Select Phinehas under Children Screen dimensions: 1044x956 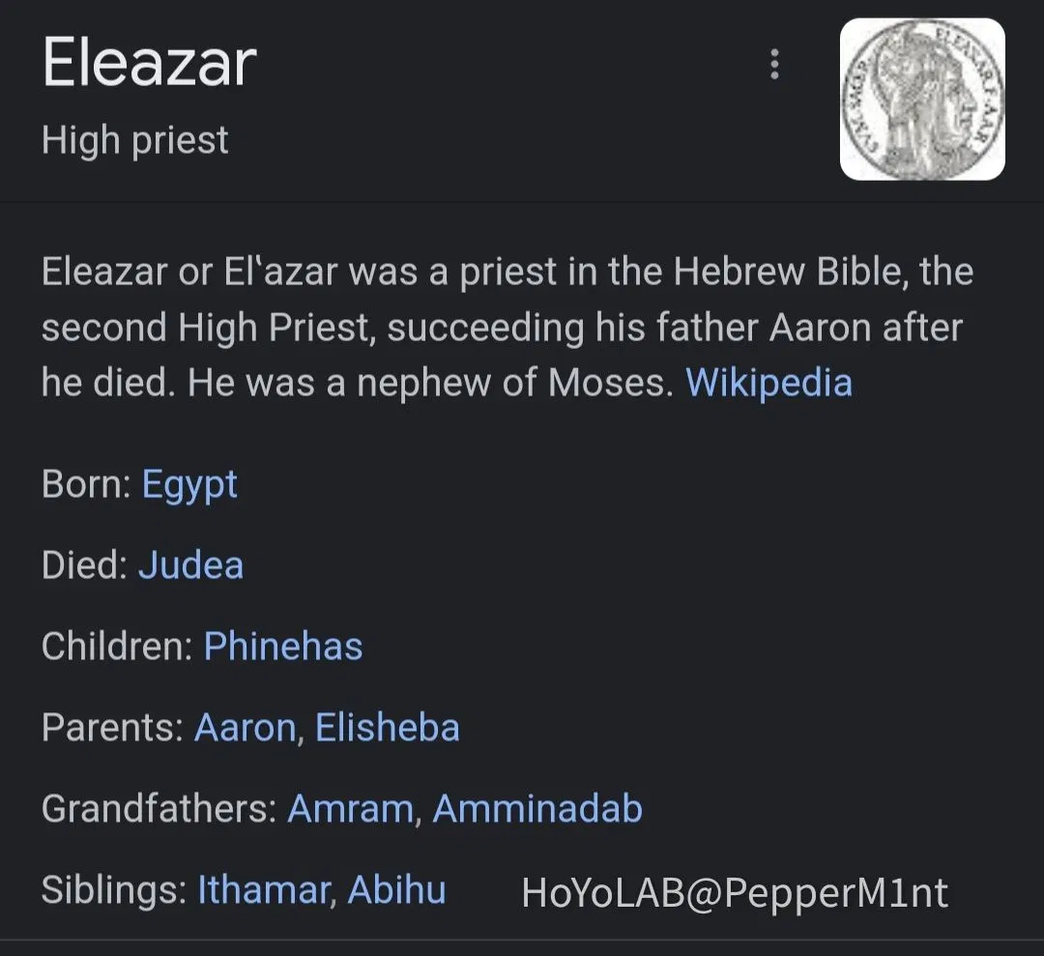click(x=282, y=646)
